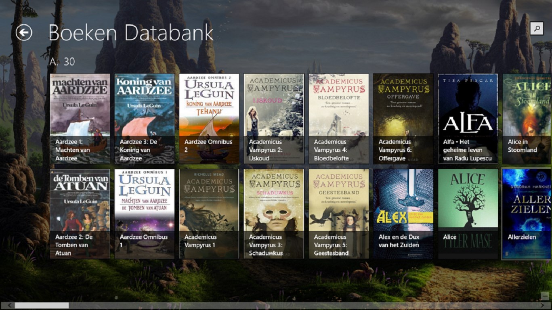
Task: Open Alex en de Dux van het Zuiden
Action: [x=403, y=214]
